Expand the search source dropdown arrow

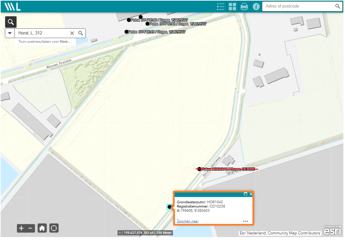coord(10,33)
